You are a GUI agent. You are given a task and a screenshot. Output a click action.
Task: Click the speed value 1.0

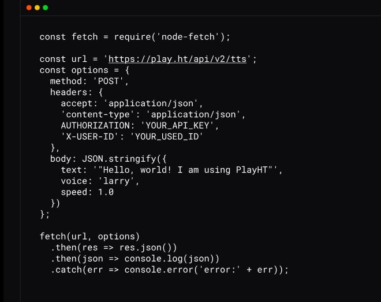click(x=106, y=192)
